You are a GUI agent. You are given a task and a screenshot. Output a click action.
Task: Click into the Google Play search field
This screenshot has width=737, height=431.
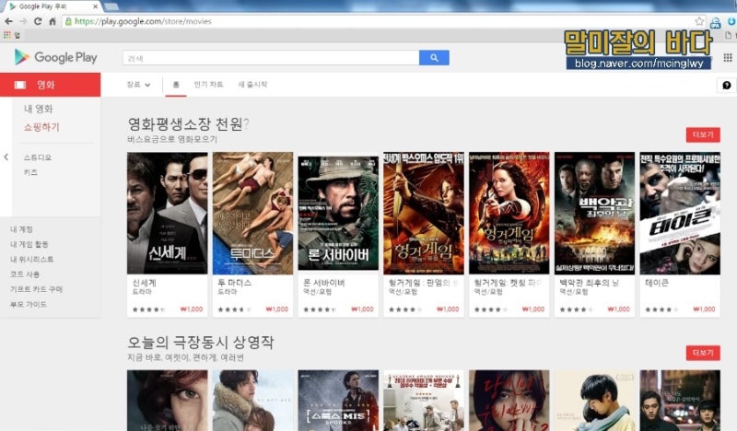coord(271,58)
